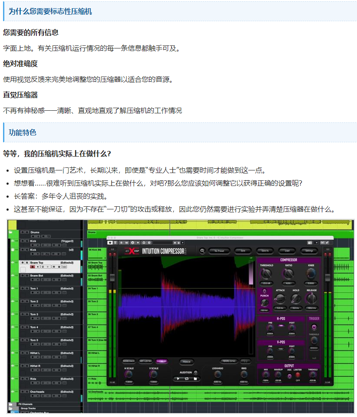
Task: Toggle the H-POS link switch
Action: point(281,326)
